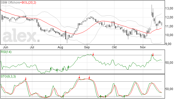
Task: Select the 10,00 price axis value
Action: point(169,35)
